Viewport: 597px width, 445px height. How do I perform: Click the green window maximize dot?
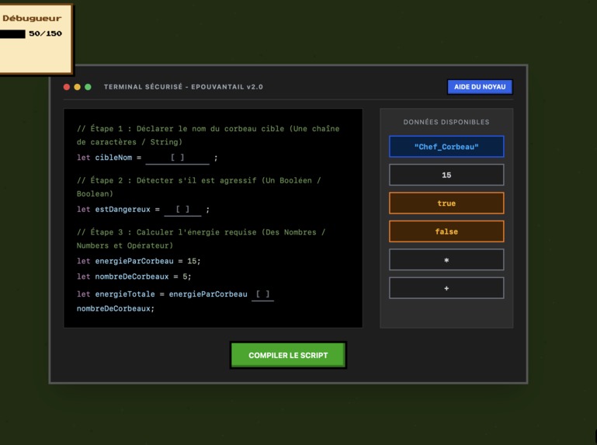tap(88, 87)
